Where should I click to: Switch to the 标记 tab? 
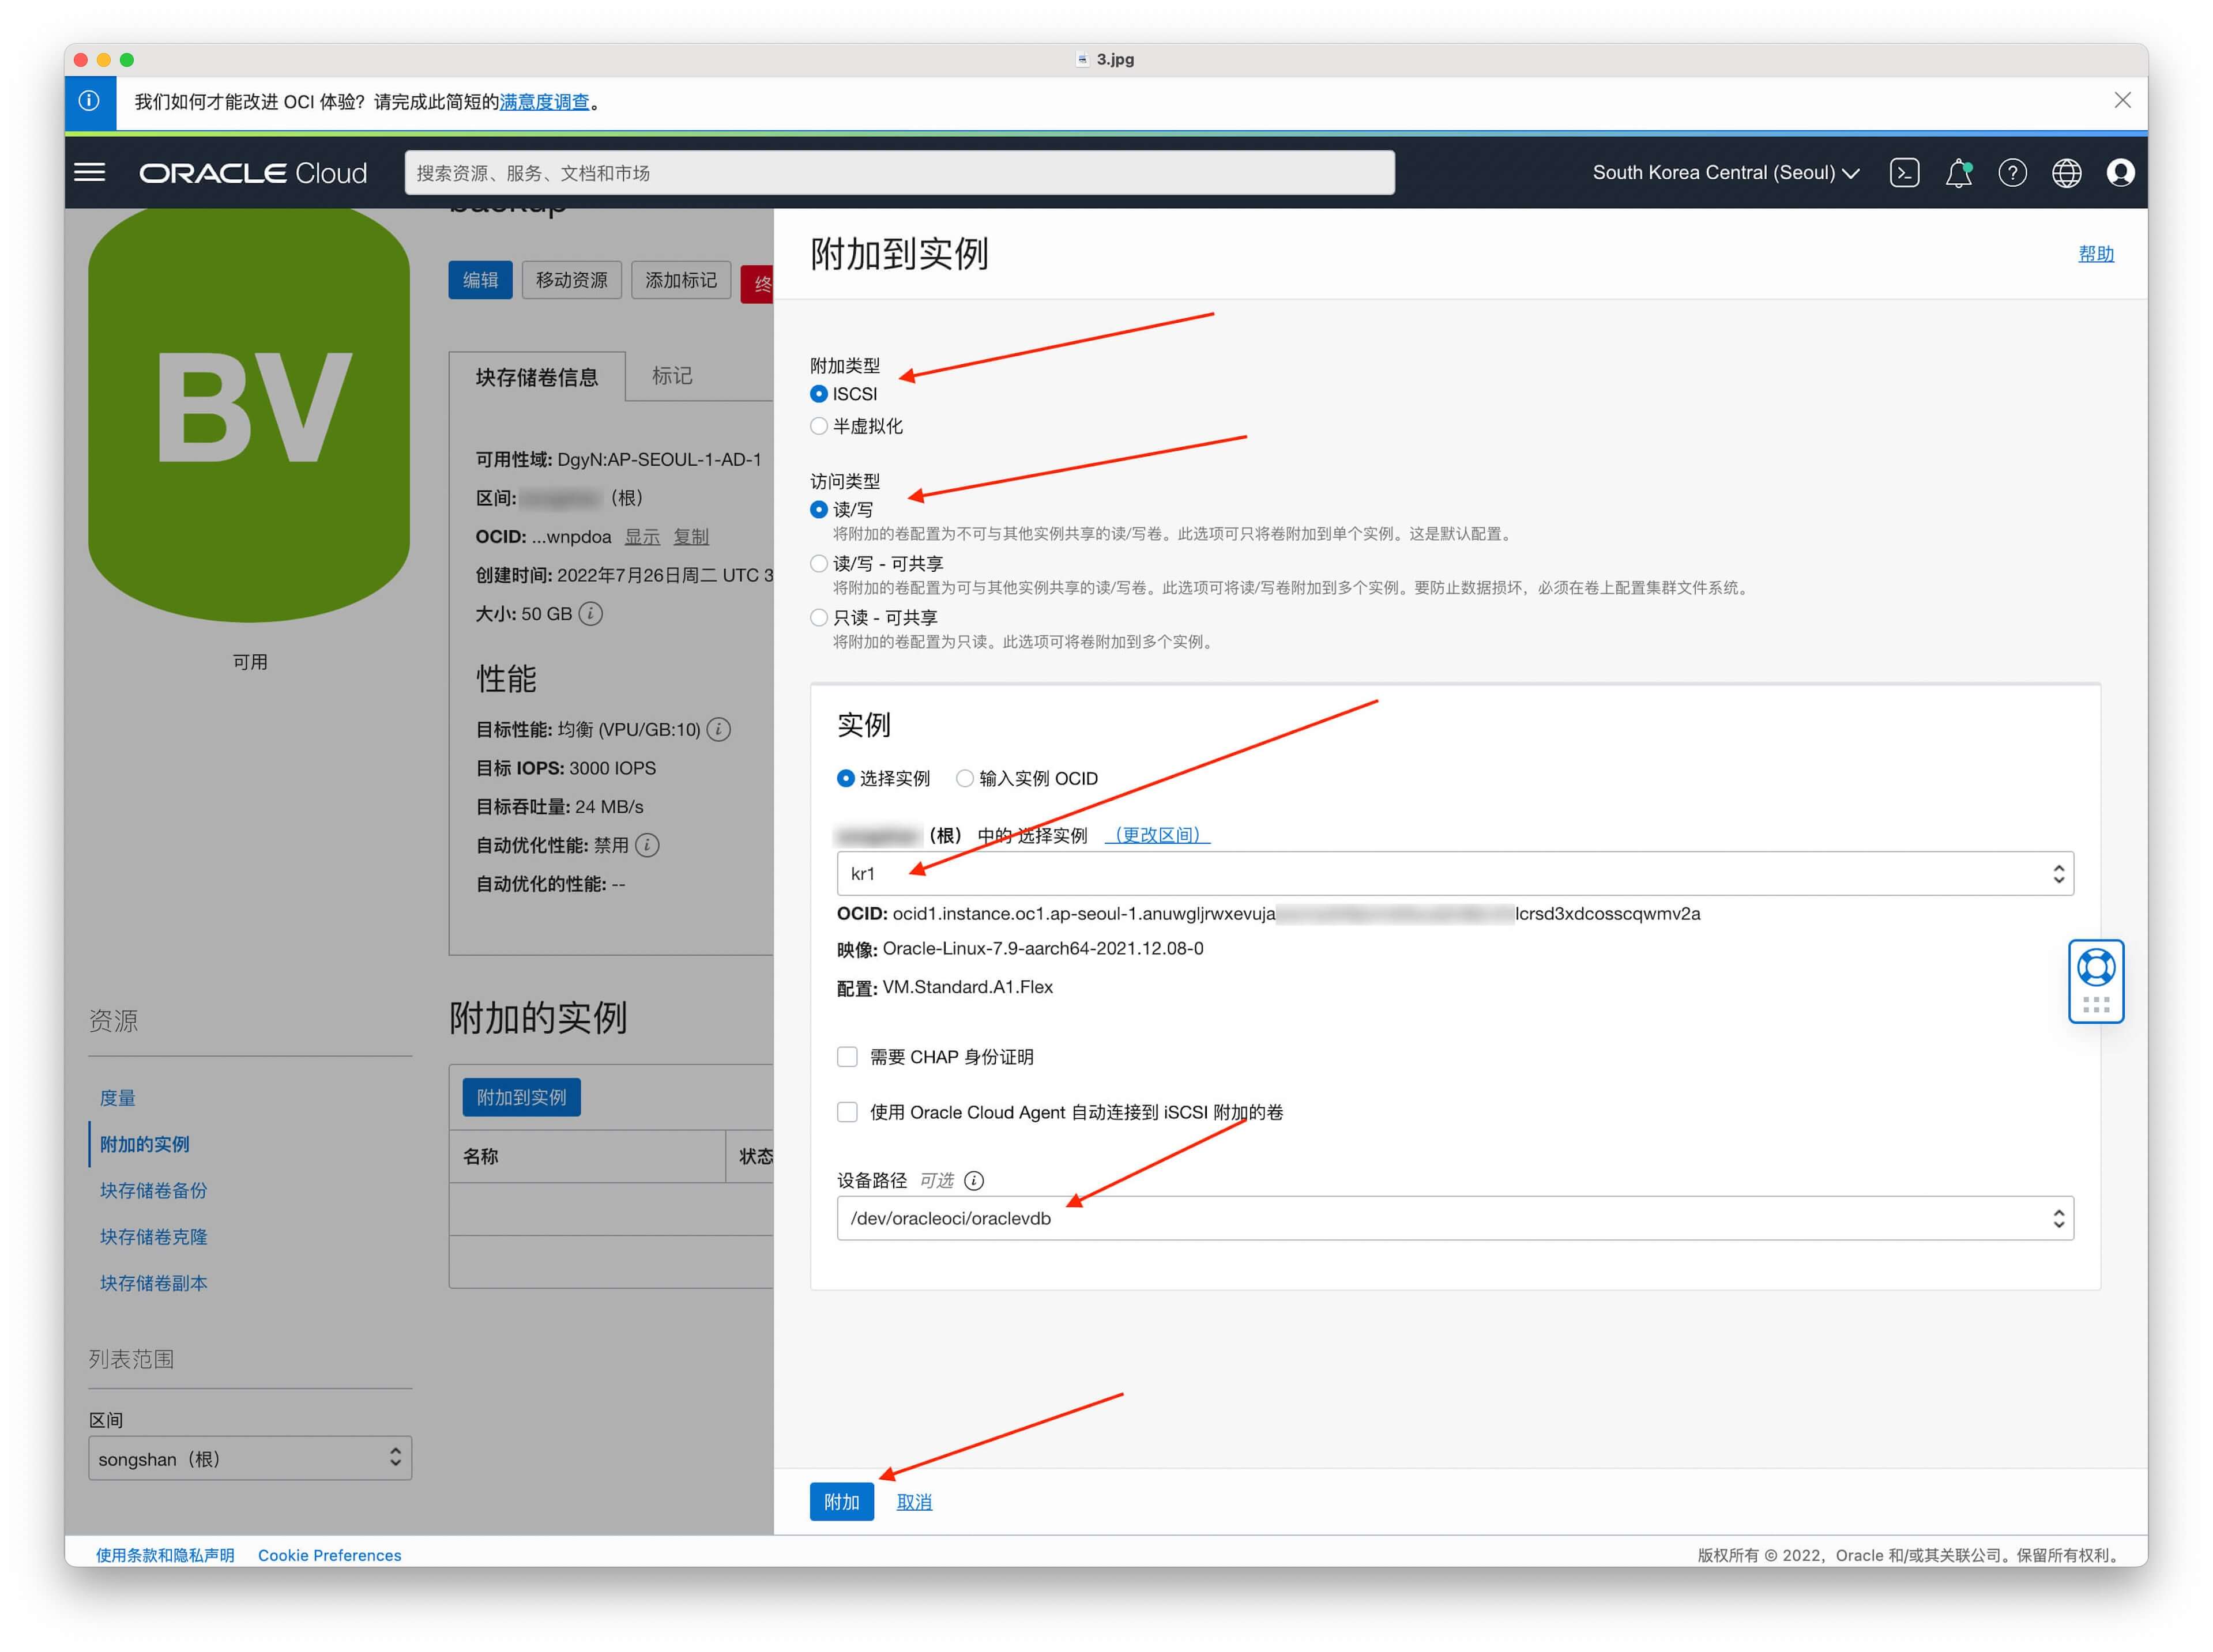pyautogui.click(x=671, y=376)
